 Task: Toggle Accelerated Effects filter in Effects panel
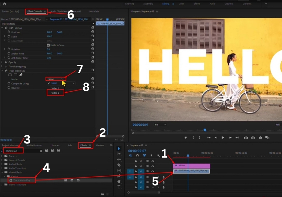pyautogui.click(x=47, y=151)
